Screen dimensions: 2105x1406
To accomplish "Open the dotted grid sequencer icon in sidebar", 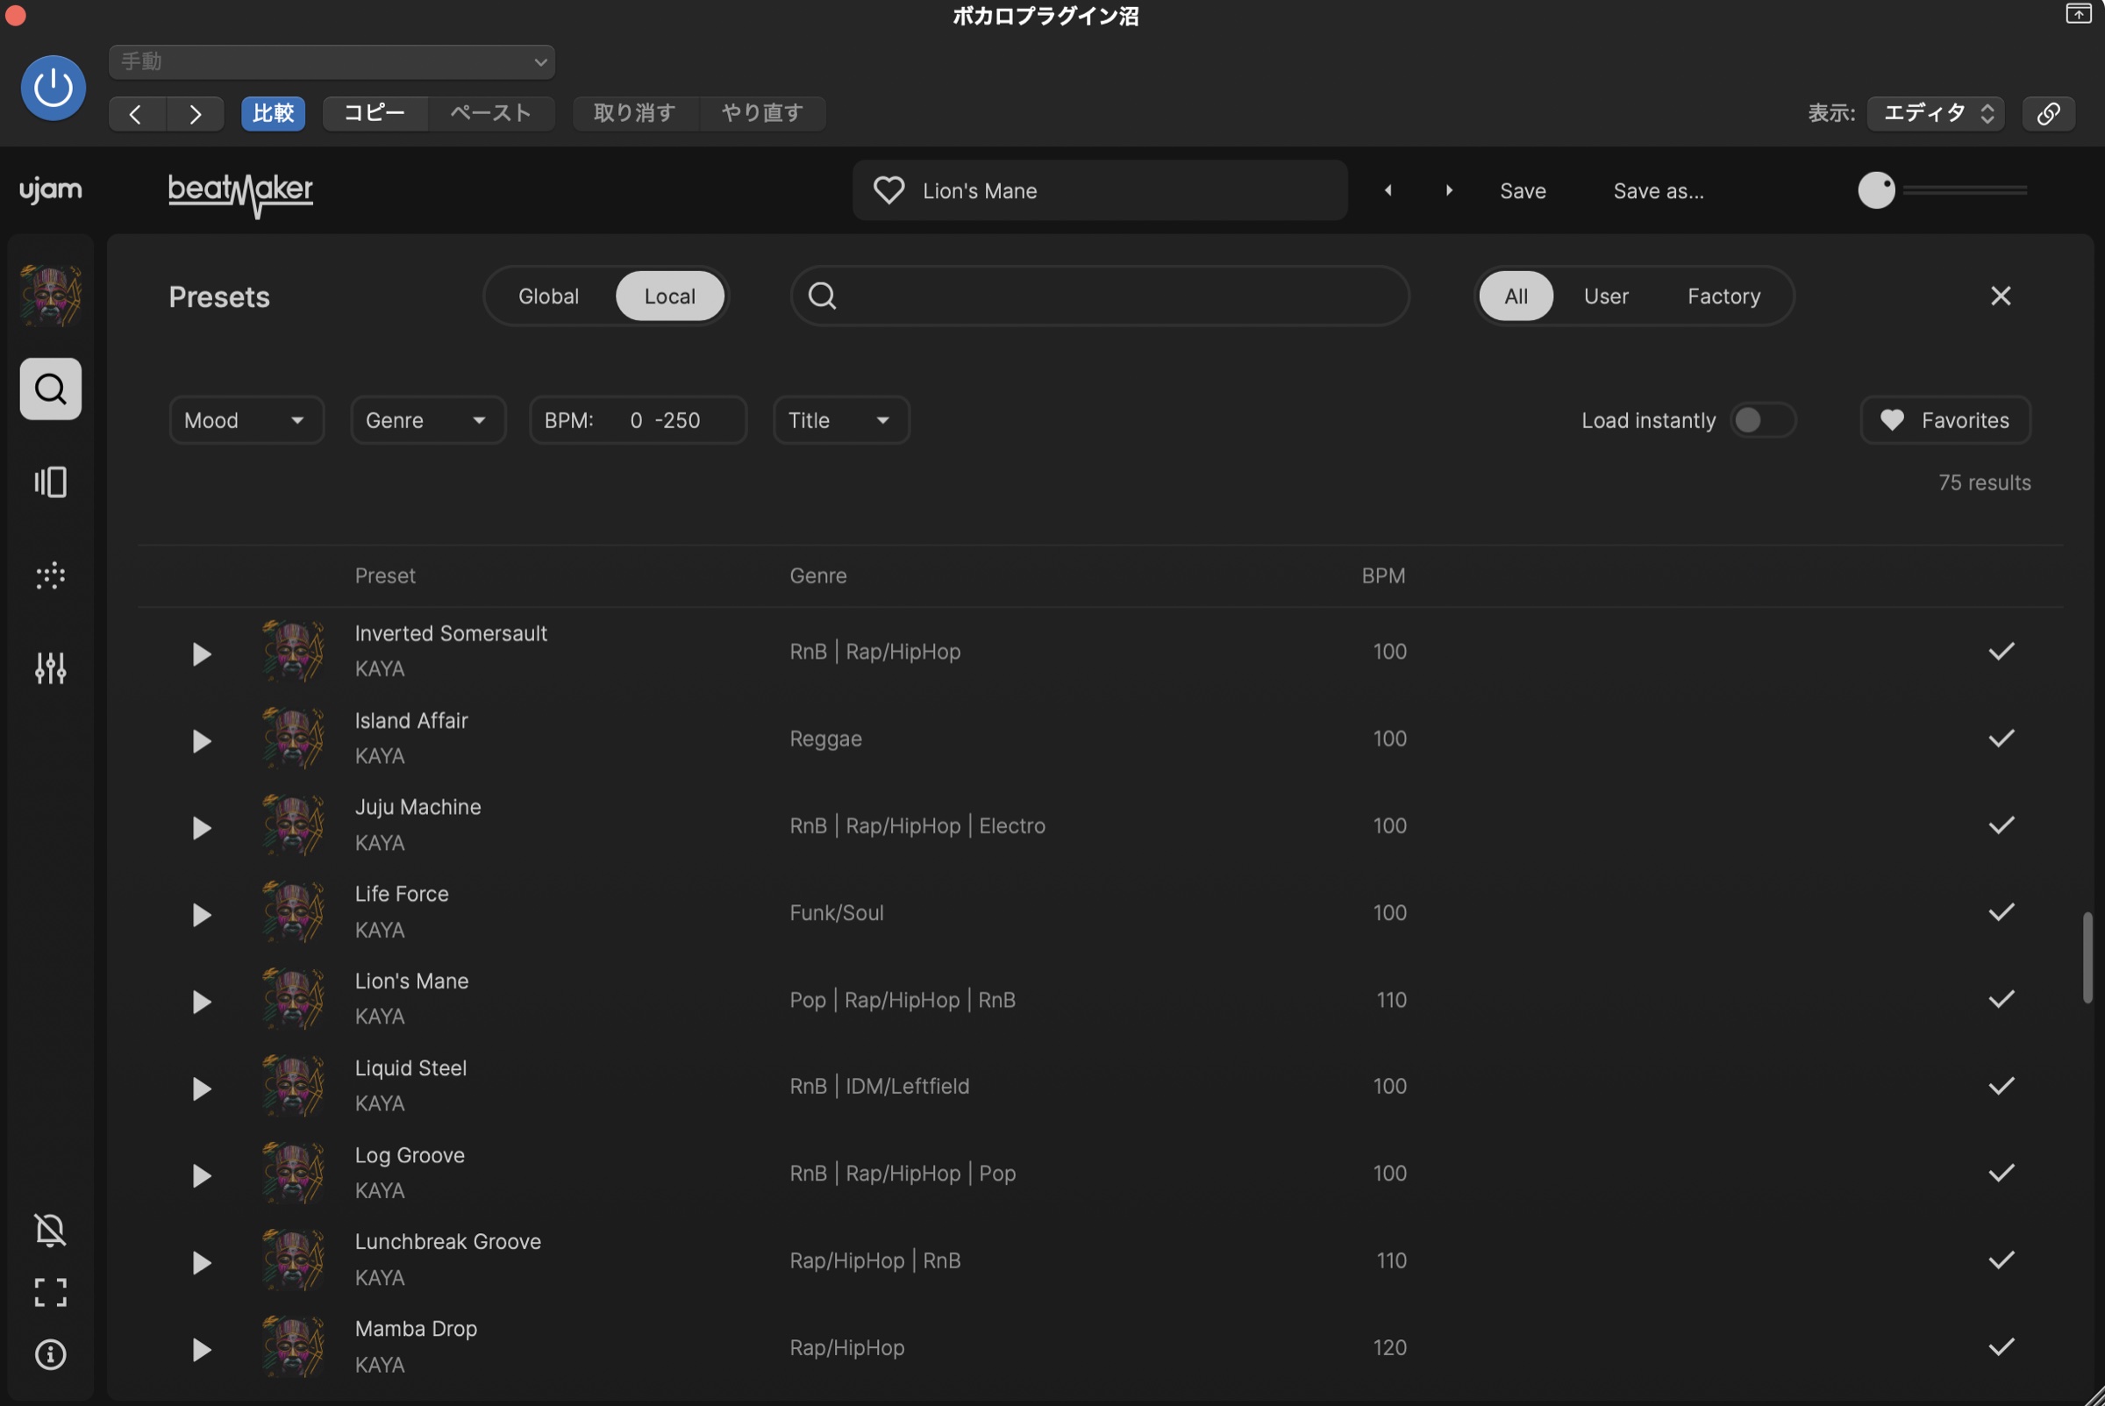I will pos(51,575).
